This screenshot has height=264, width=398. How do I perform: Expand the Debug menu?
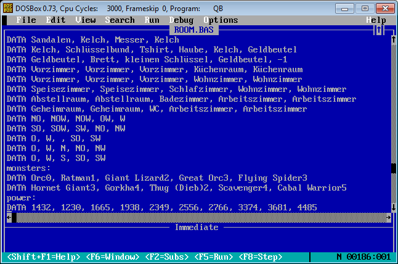point(181,20)
